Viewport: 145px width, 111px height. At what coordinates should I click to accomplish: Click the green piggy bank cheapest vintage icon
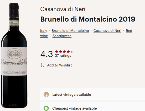point(46,108)
